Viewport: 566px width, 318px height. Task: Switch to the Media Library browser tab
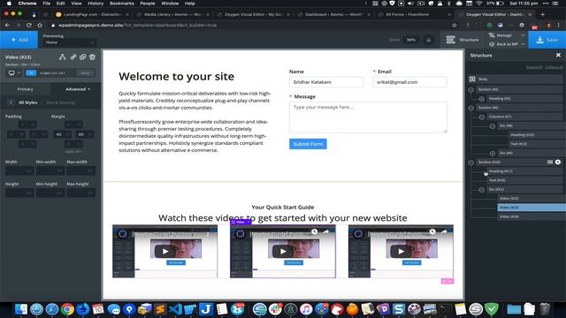tap(172, 15)
